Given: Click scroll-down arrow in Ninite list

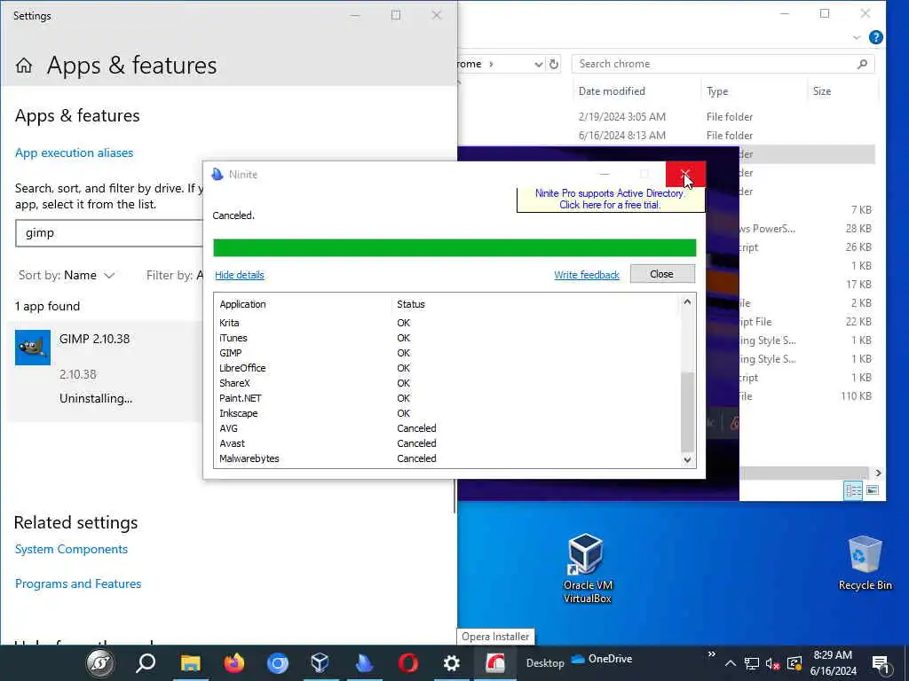Looking at the screenshot, I should pos(687,460).
